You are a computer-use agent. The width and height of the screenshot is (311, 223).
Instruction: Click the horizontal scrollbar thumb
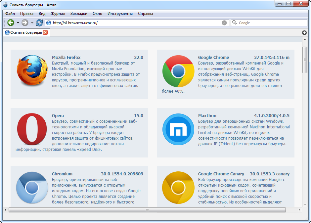[147, 210]
